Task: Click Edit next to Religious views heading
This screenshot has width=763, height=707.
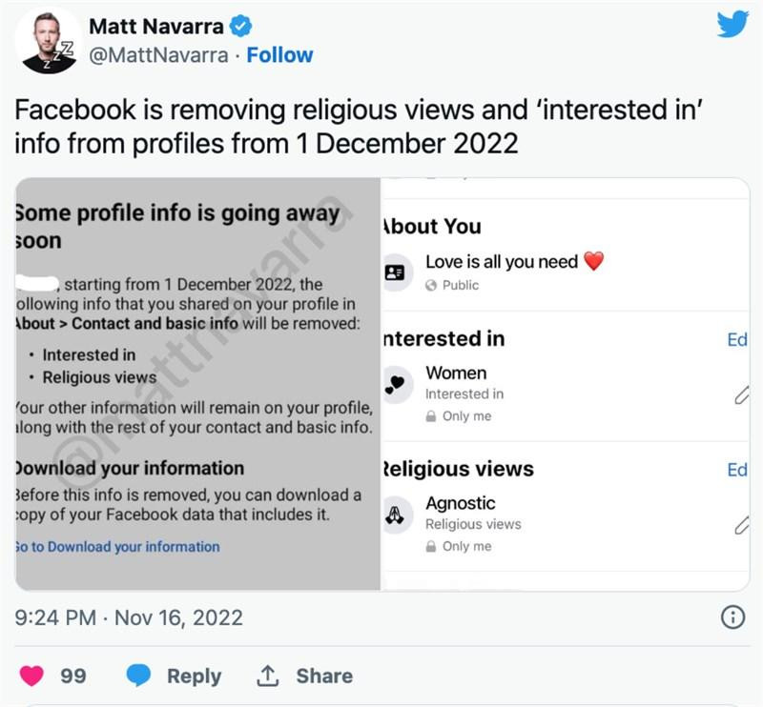Action: (737, 470)
